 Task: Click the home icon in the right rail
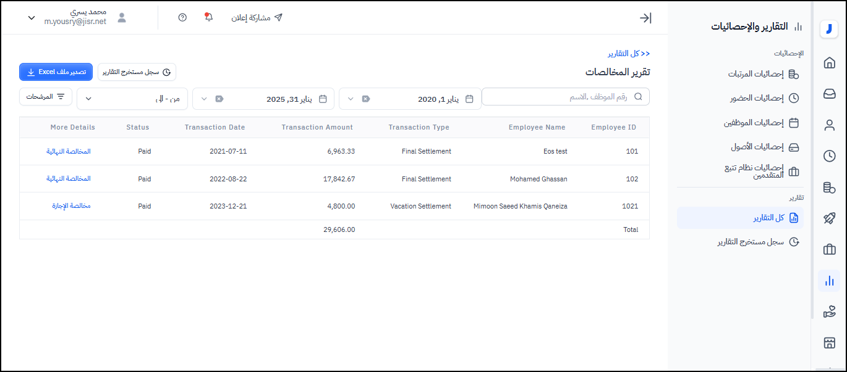(829, 62)
